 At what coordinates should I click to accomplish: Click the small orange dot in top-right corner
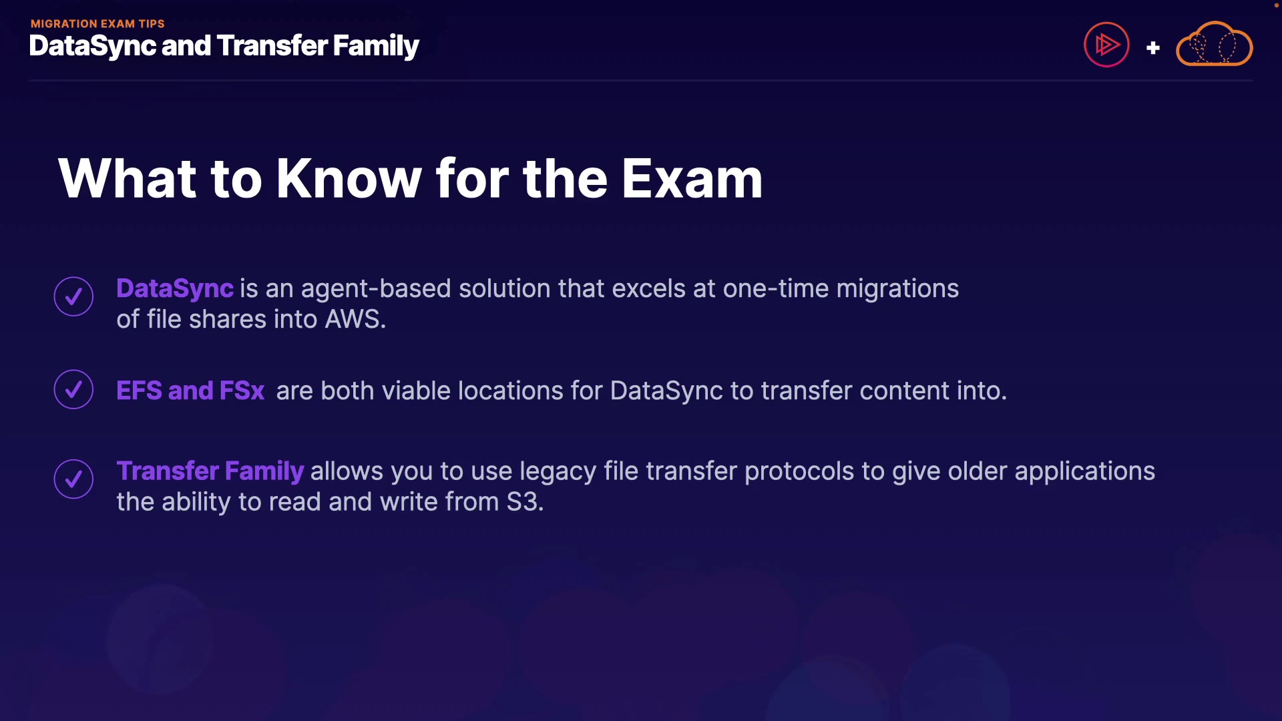coord(1276,5)
